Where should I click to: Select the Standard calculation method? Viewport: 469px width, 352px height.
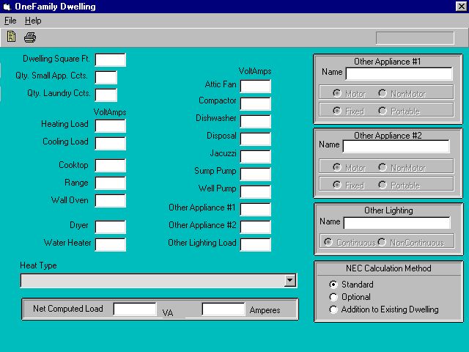click(x=334, y=285)
